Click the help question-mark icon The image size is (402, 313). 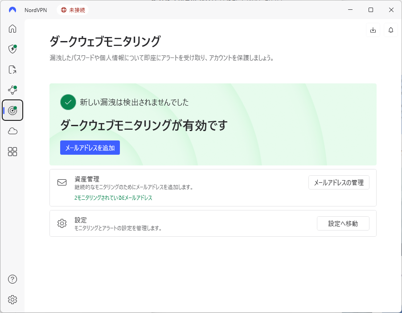point(12,279)
